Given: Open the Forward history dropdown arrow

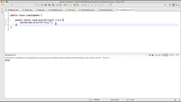Looking at the screenshot, I should (104, 5).
